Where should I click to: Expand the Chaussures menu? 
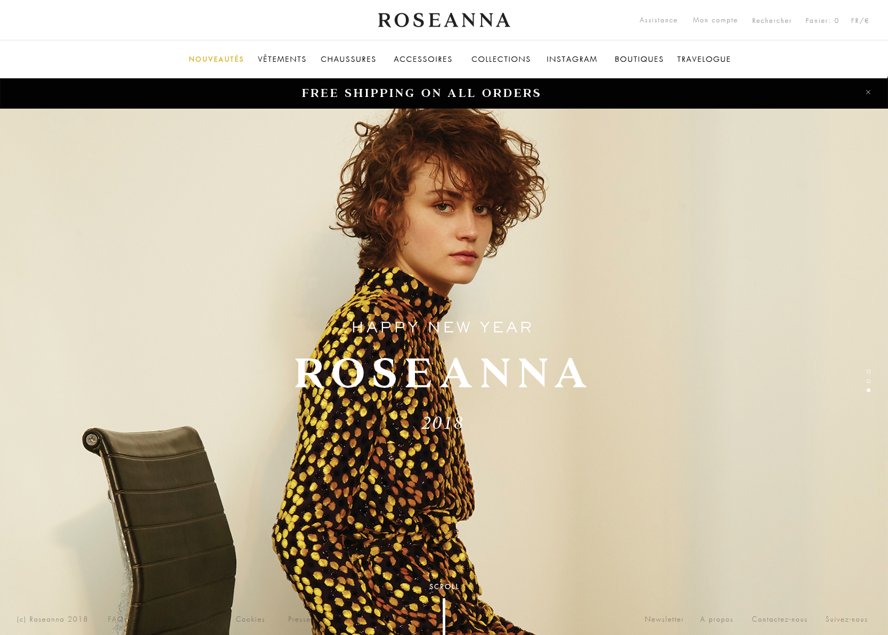pos(348,59)
